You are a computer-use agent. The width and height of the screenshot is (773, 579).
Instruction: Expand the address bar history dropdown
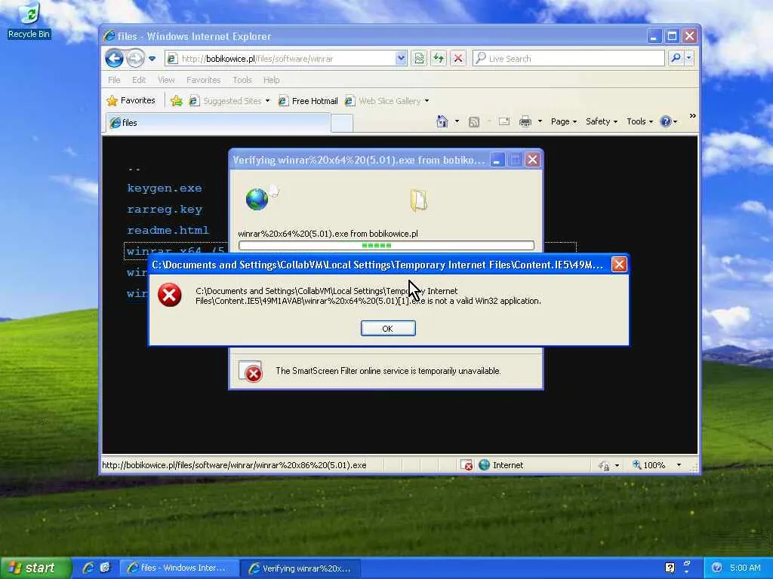point(402,59)
